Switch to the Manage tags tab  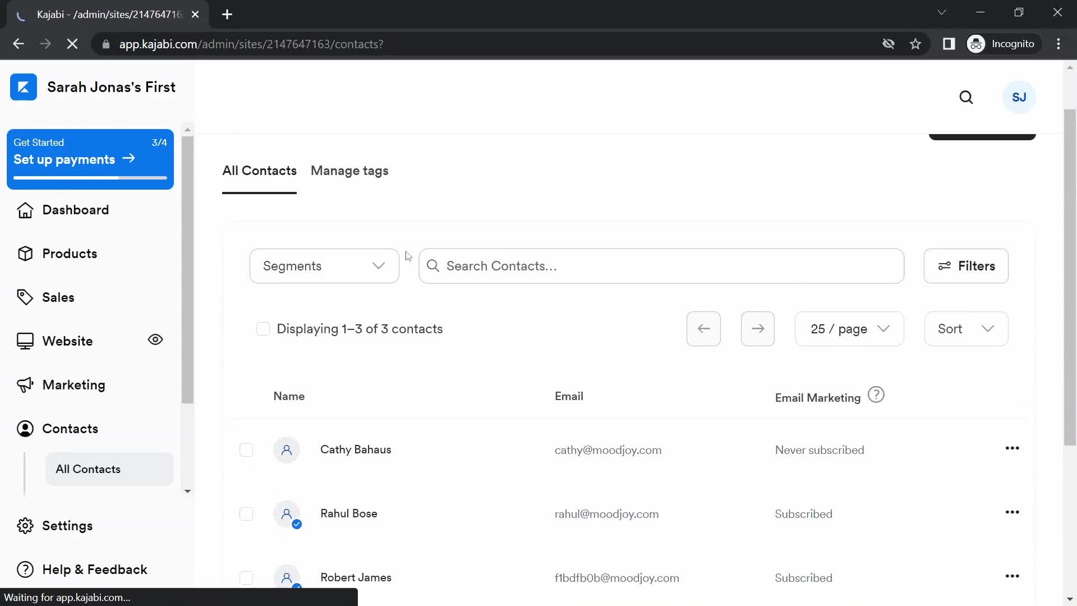pyautogui.click(x=349, y=171)
